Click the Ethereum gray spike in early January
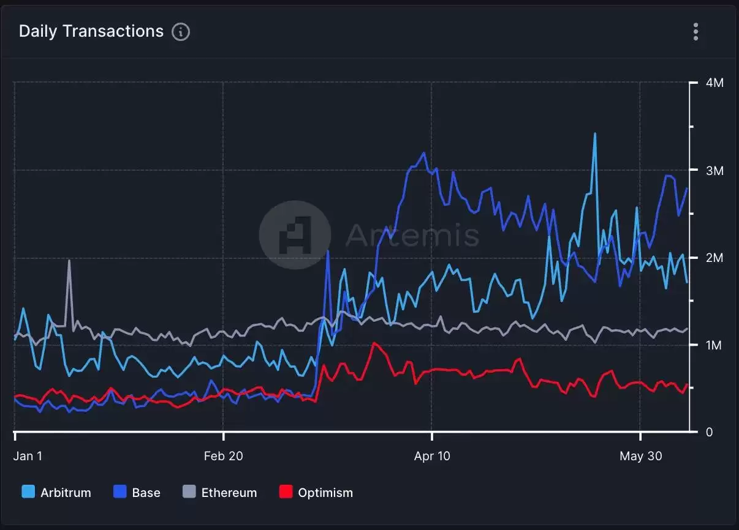Screen dimensions: 739x530 [69, 262]
